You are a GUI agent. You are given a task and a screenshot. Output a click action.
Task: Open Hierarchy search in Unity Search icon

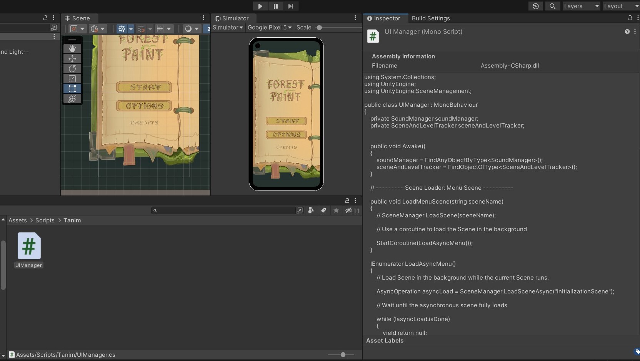click(54, 28)
